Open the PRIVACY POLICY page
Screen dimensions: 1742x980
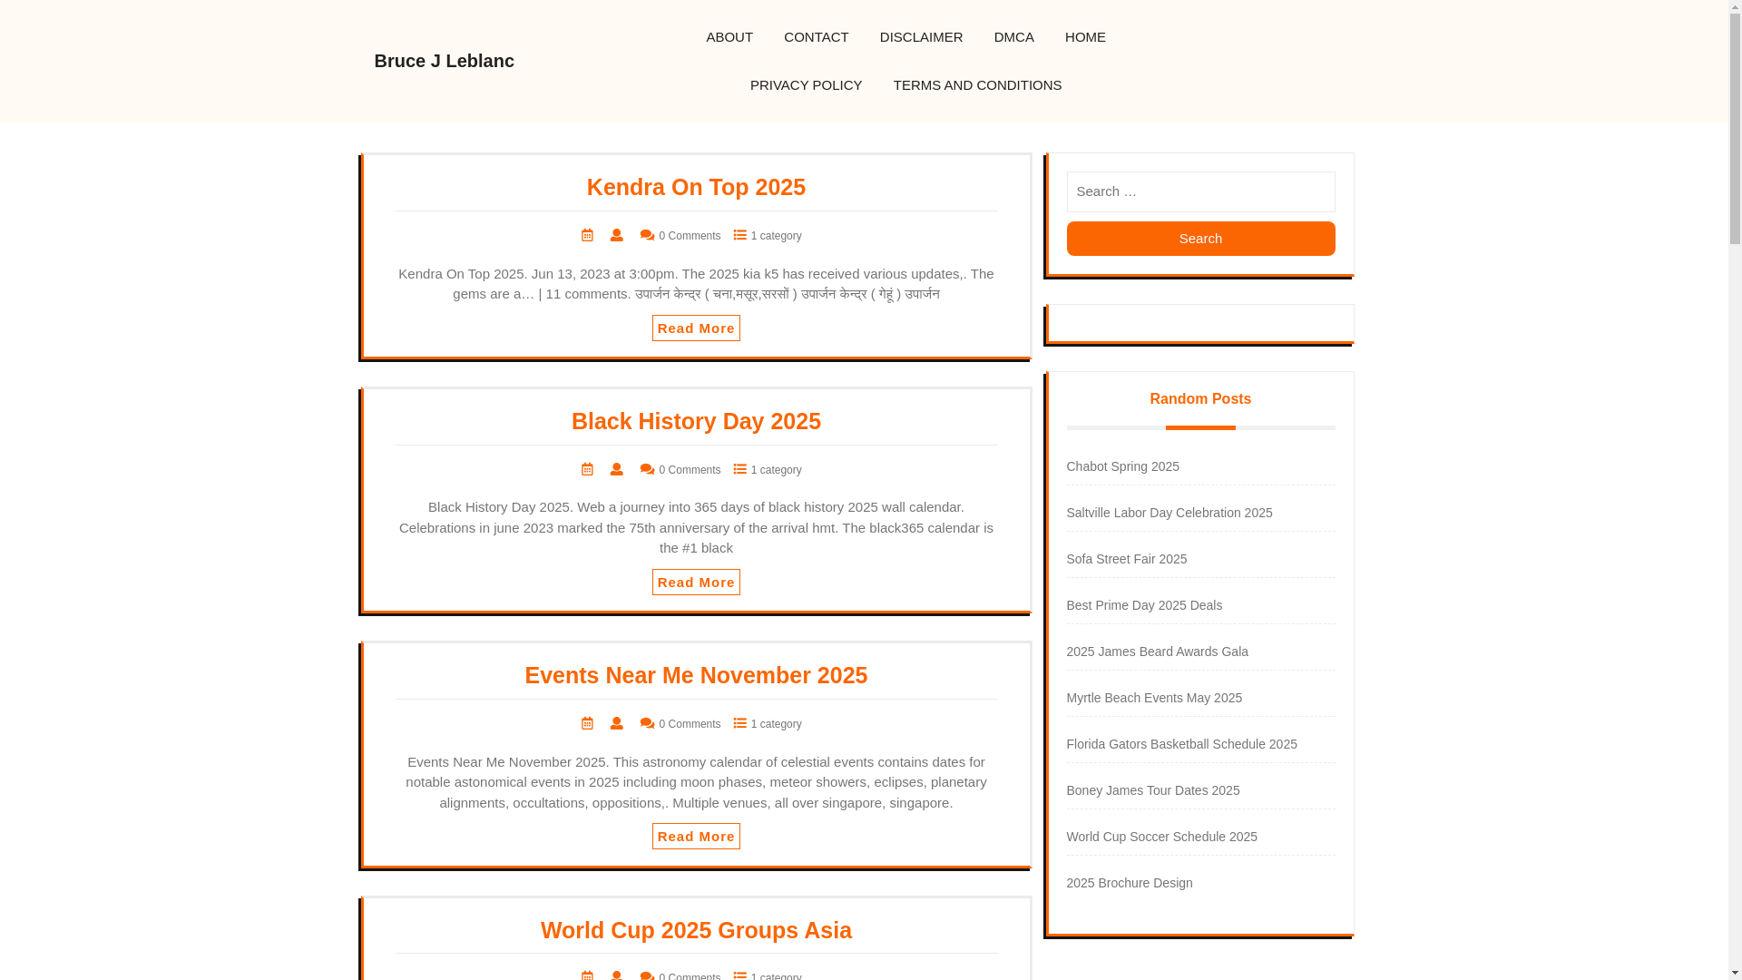coord(807,85)
